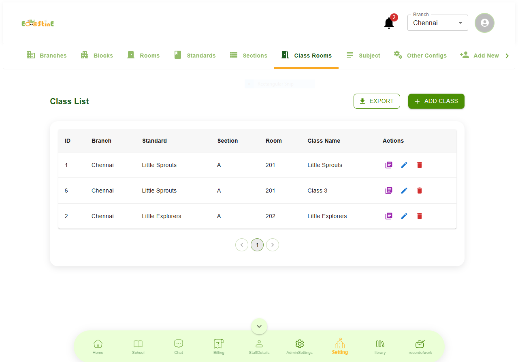Switch to the Standards tab
This screenshot has width=518, height=362.
pyautogui.click(x=195, y=56)
